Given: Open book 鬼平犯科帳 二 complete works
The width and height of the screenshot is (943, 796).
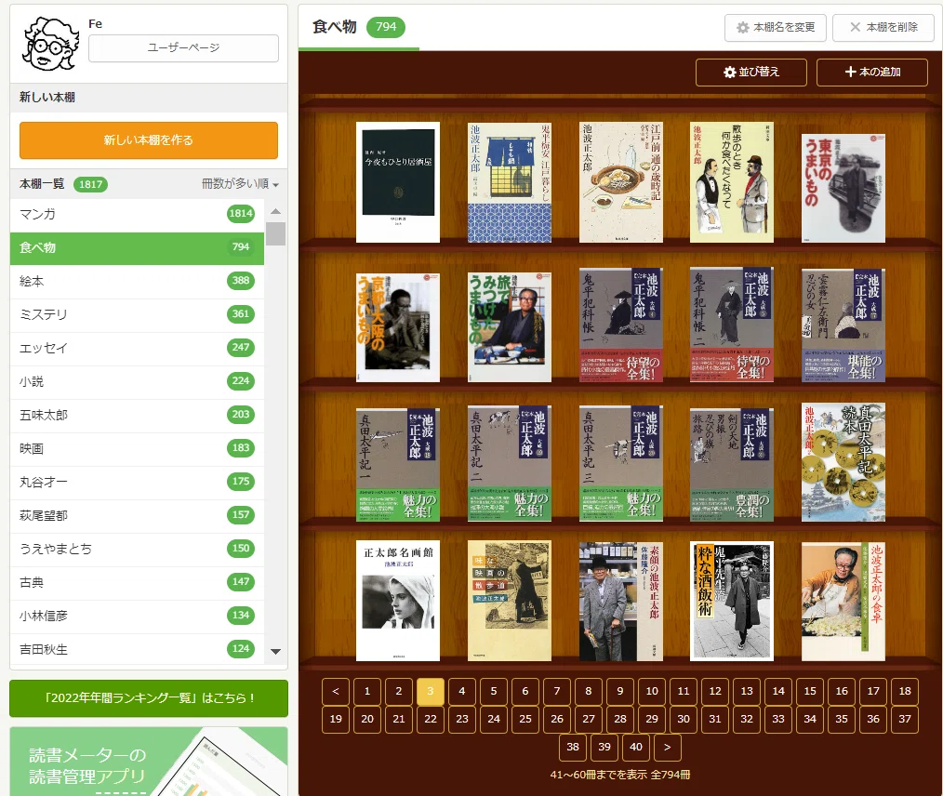Looking at the screenshot, I should [732, 325].
